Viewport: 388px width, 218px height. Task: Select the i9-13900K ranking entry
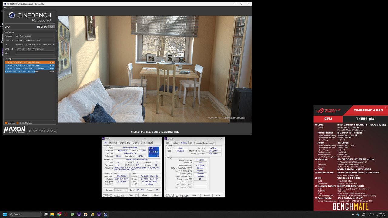pos(29,68)
